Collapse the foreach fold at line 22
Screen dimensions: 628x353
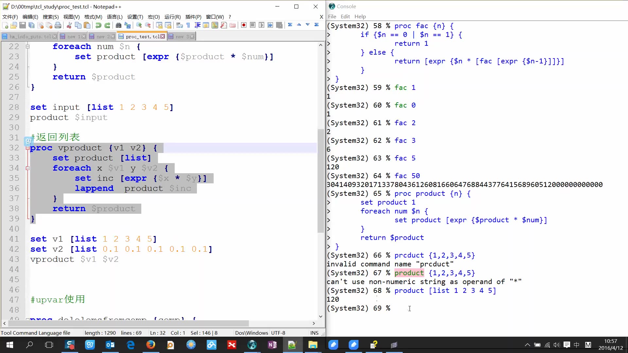click(28, 47)
